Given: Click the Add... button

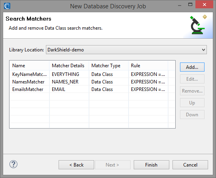Looking at the screenshot, I should coord(192,67).
